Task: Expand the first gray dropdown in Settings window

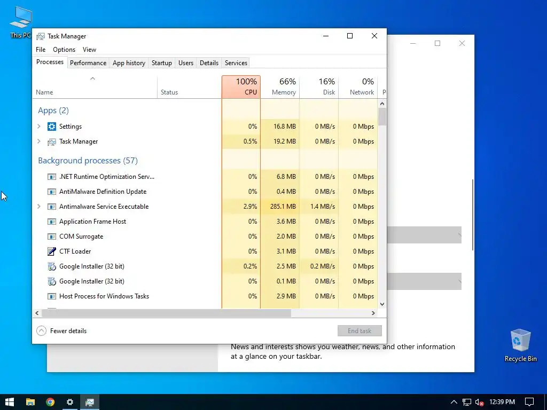Action: click(x=424, y=235)
